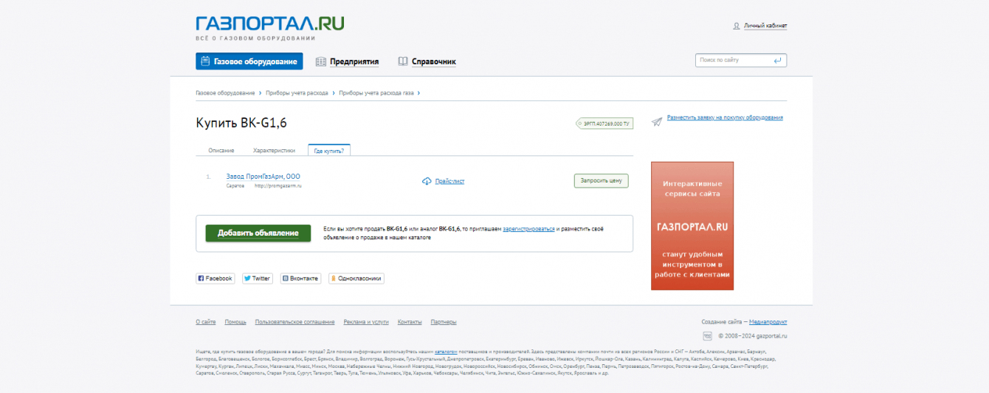Select the Где купить? tab
The height and width of the screenshot is (393, 989).
coord(329,150)
